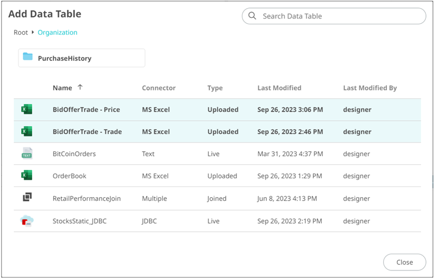This screenshot has width=434, height=278.
Task: Click the text file icon for BitCoinOrders
Action: (x=27, y=154)
